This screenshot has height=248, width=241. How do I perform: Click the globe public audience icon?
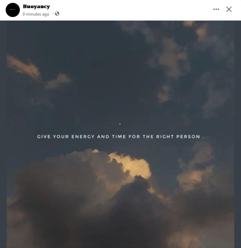point(57,14)
